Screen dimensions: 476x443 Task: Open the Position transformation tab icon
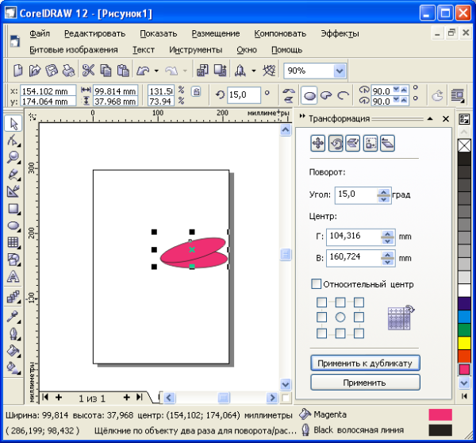[x=318, y=143]
